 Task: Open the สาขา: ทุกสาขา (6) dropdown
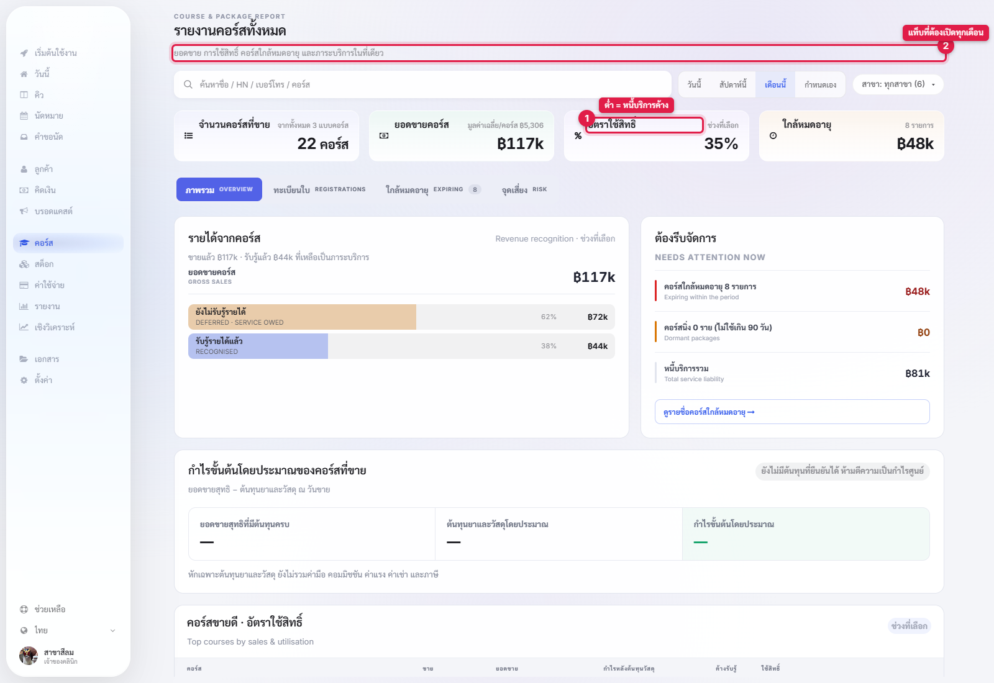(898, 84)
